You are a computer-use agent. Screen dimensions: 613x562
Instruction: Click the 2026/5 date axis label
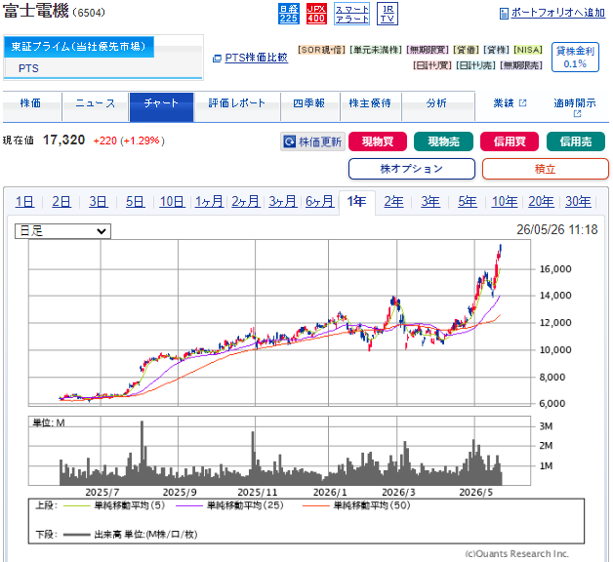tap(475, 493)
